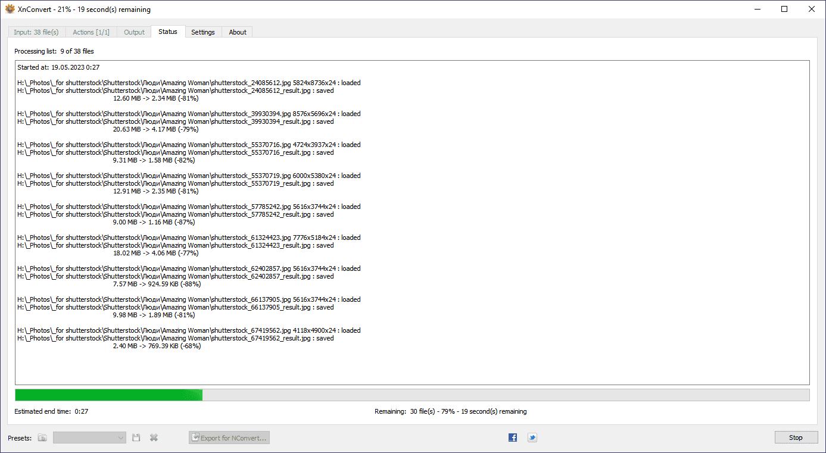Minimize the XnConvert window
Screen dimensions: 826x453
[757, 9]
